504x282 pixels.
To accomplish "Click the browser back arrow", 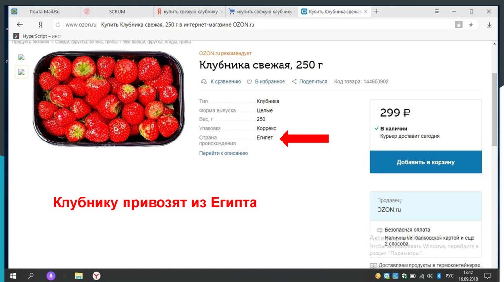I will (x=20, y=25).
